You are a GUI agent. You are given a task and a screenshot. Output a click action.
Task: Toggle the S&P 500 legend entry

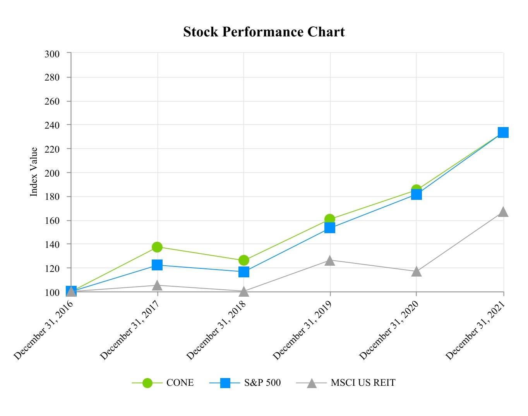[x=262, y=383]
